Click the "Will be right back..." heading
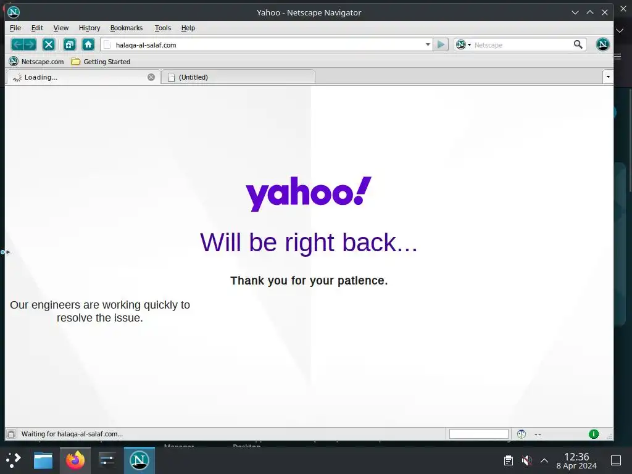Screen dimensions: 632x474 pyautogui.click(x=309, y=243)
